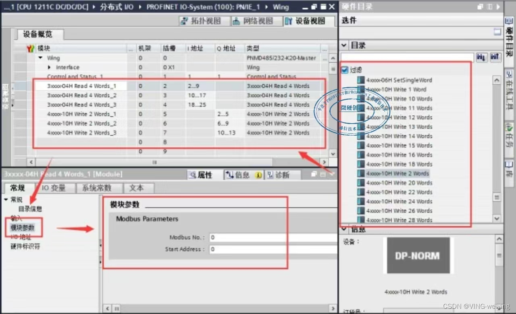The image size is (516, 314).
Task: Switch to 设备视图 tab
Action: point(309,21)
